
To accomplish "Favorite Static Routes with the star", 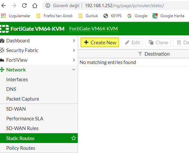I will point(74,138).
